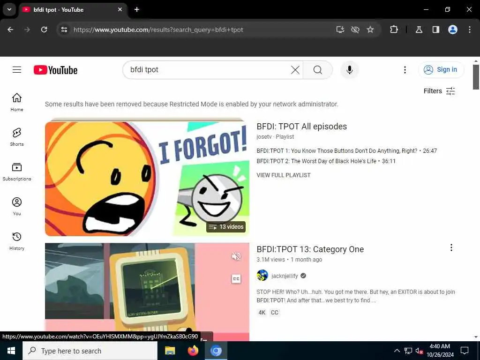Reload the page
Screen dimensions: 480x360
[44, 30]
